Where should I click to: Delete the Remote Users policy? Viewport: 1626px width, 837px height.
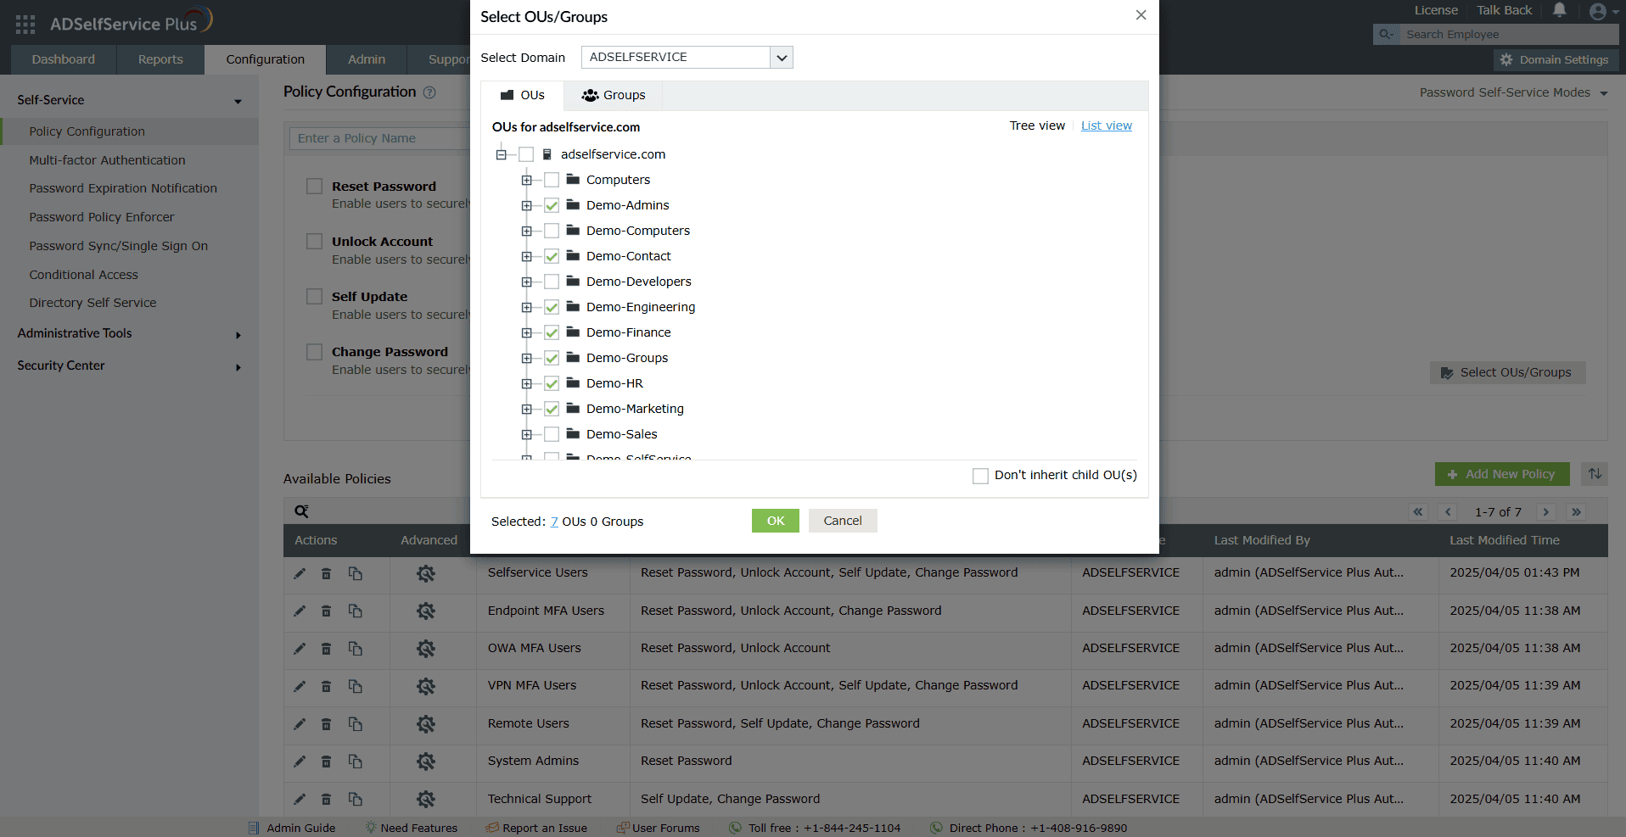(x=326, y=724)
